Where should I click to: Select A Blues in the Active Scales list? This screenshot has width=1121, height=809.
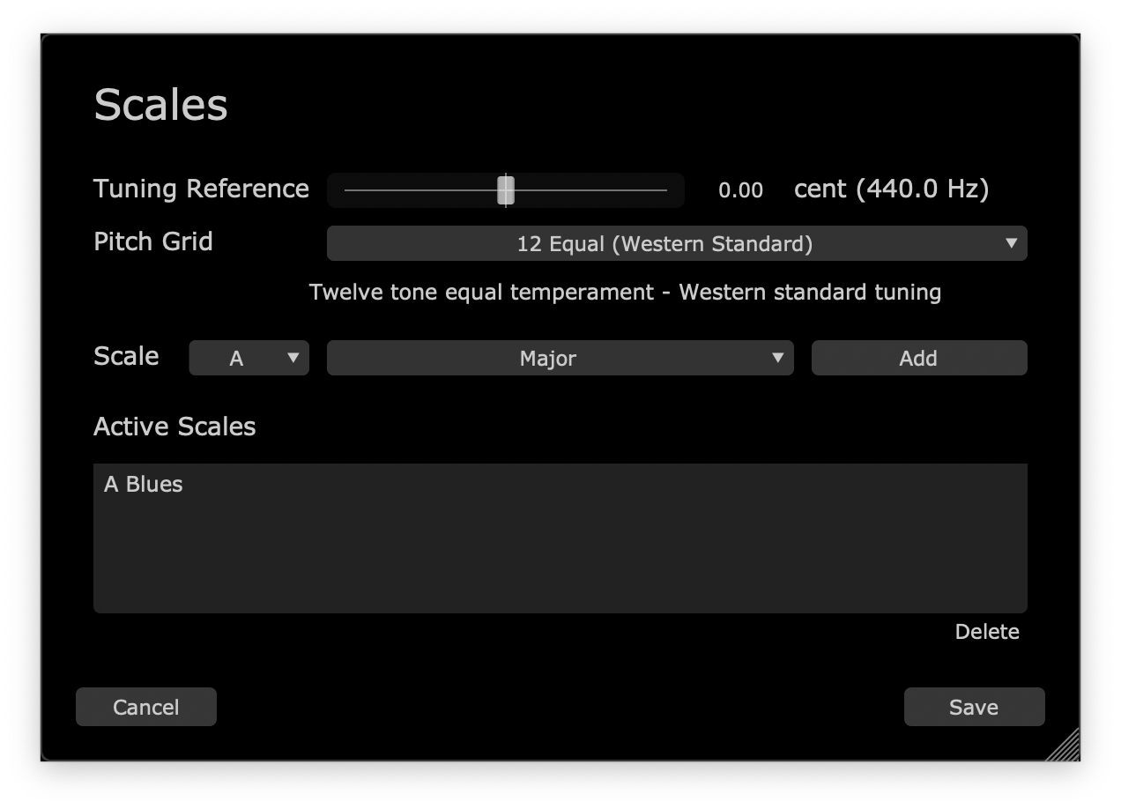pos(144,484)
